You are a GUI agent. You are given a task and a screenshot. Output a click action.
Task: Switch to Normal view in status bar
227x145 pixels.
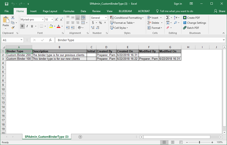point(164,142)
